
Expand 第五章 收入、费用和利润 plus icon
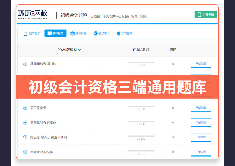pyautogui.click(x=25, y=137)
